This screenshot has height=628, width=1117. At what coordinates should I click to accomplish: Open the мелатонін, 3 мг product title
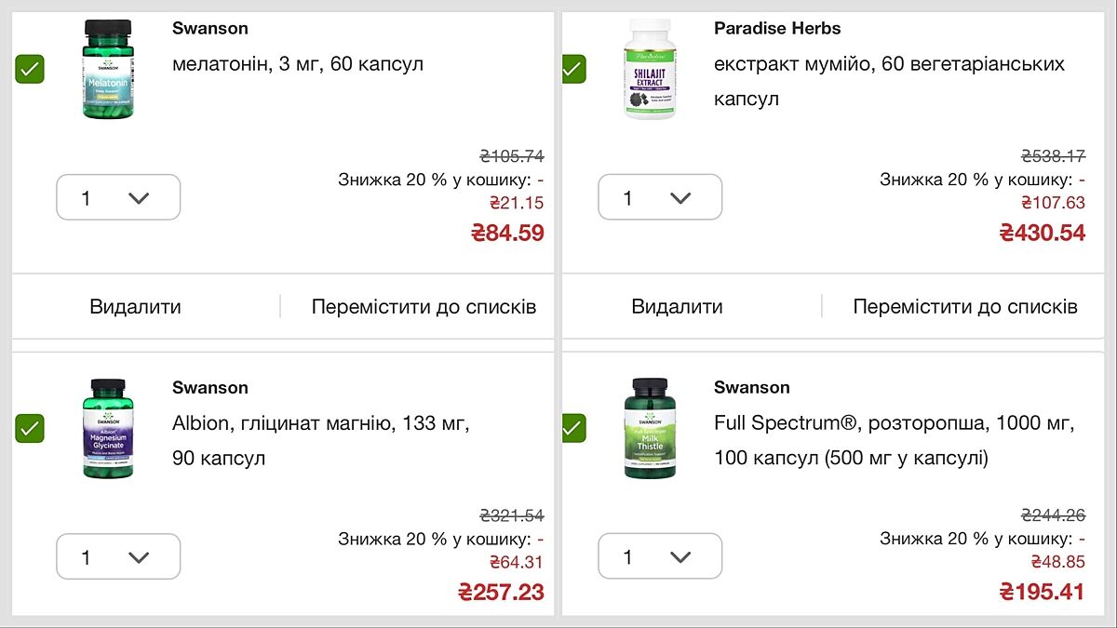(298, 64)
